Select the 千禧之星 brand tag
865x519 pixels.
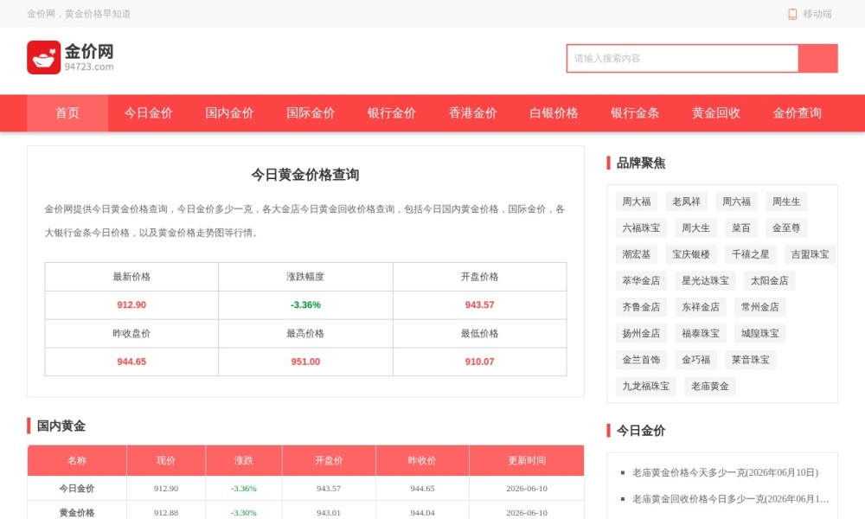(x=750, y=254)
